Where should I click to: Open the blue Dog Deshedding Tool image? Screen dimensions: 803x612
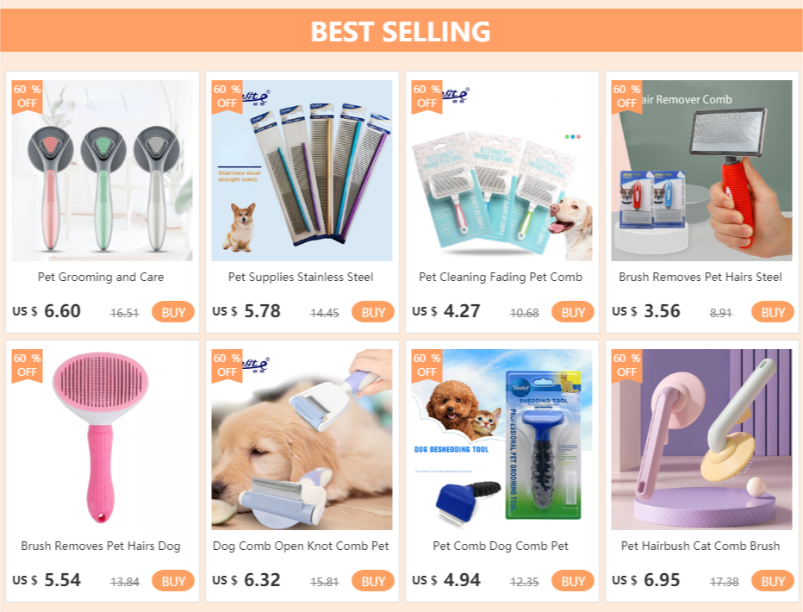click(501, 440)
